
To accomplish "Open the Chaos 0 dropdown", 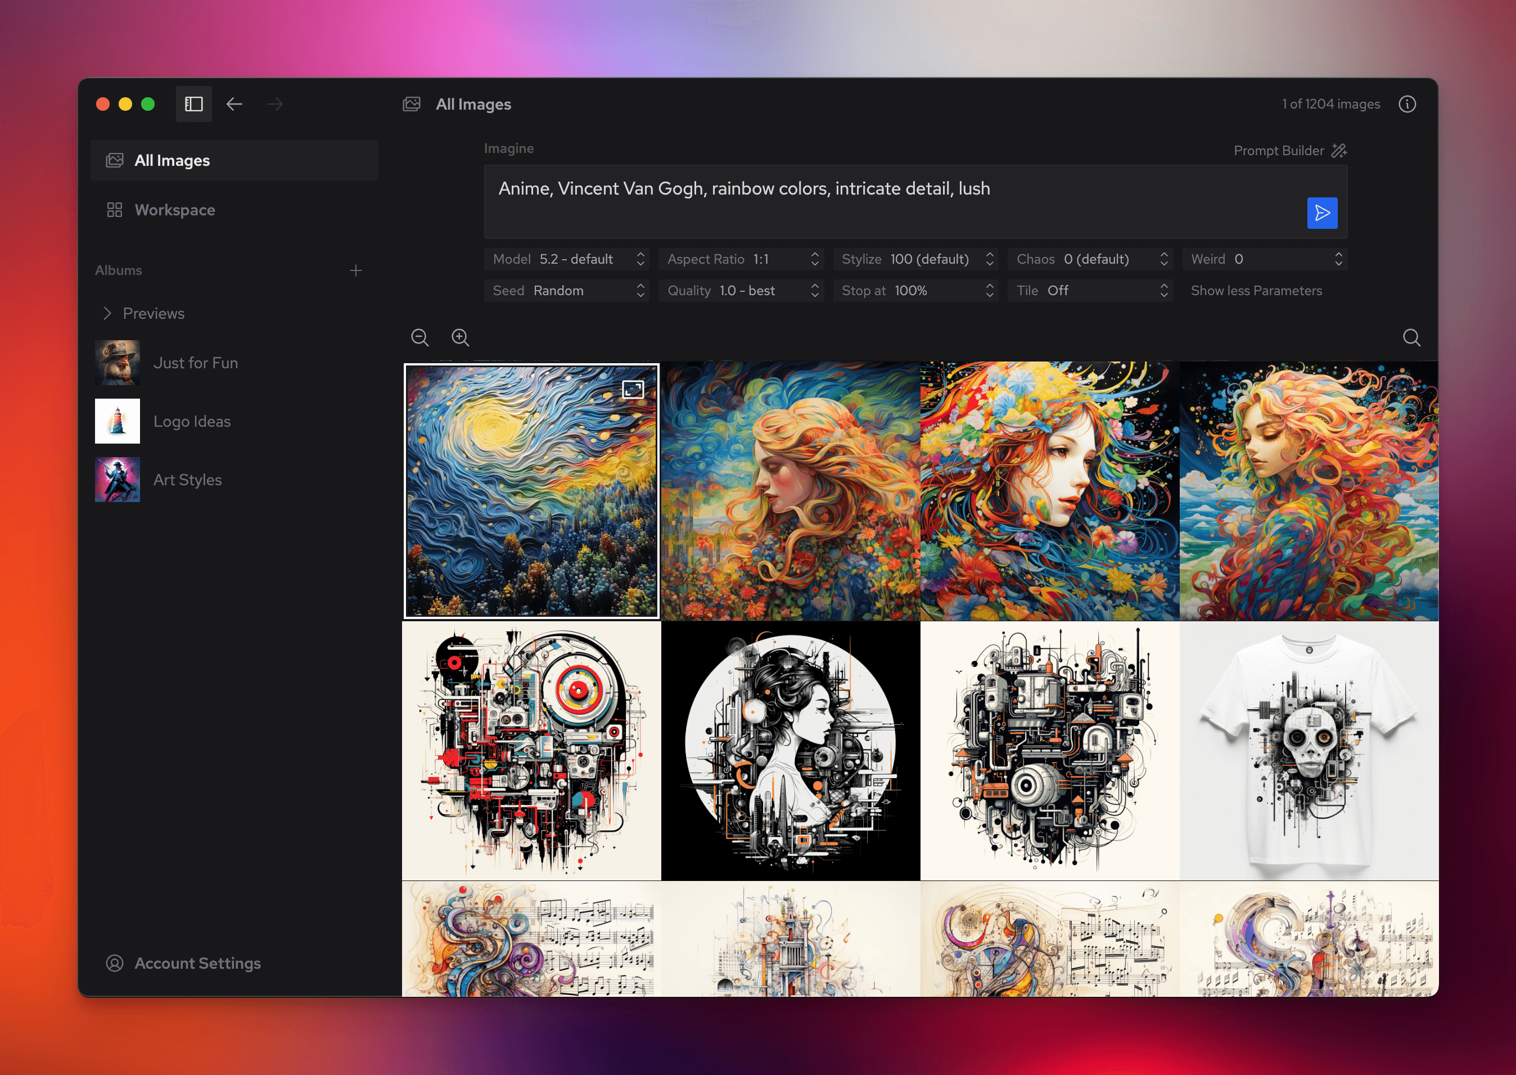I will pyautogui.click(x=1090, y=259).
